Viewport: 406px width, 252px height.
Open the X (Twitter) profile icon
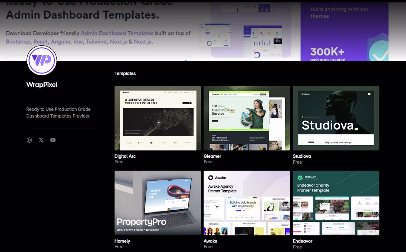tap(41, 140)
